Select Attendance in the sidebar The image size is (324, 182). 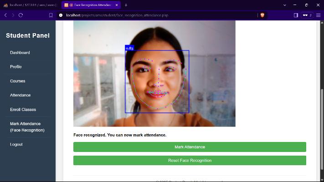21,95
